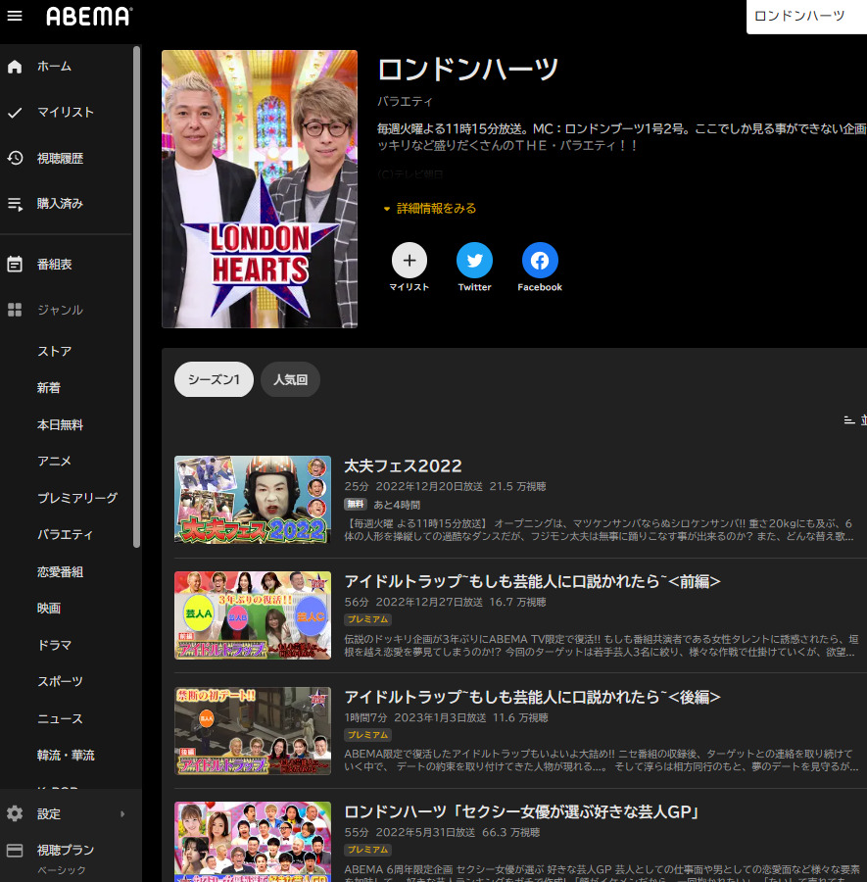Share the show on Twitter
This screenshot has width=867, height=882.
click(x=474, y=261)
